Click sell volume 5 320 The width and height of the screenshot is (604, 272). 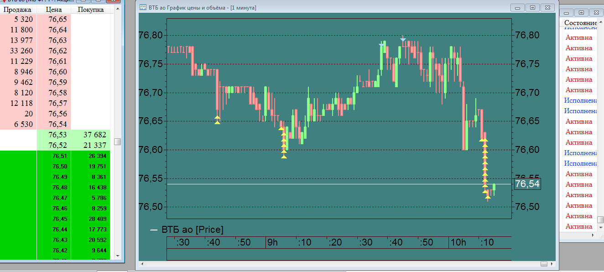(24, 19)
